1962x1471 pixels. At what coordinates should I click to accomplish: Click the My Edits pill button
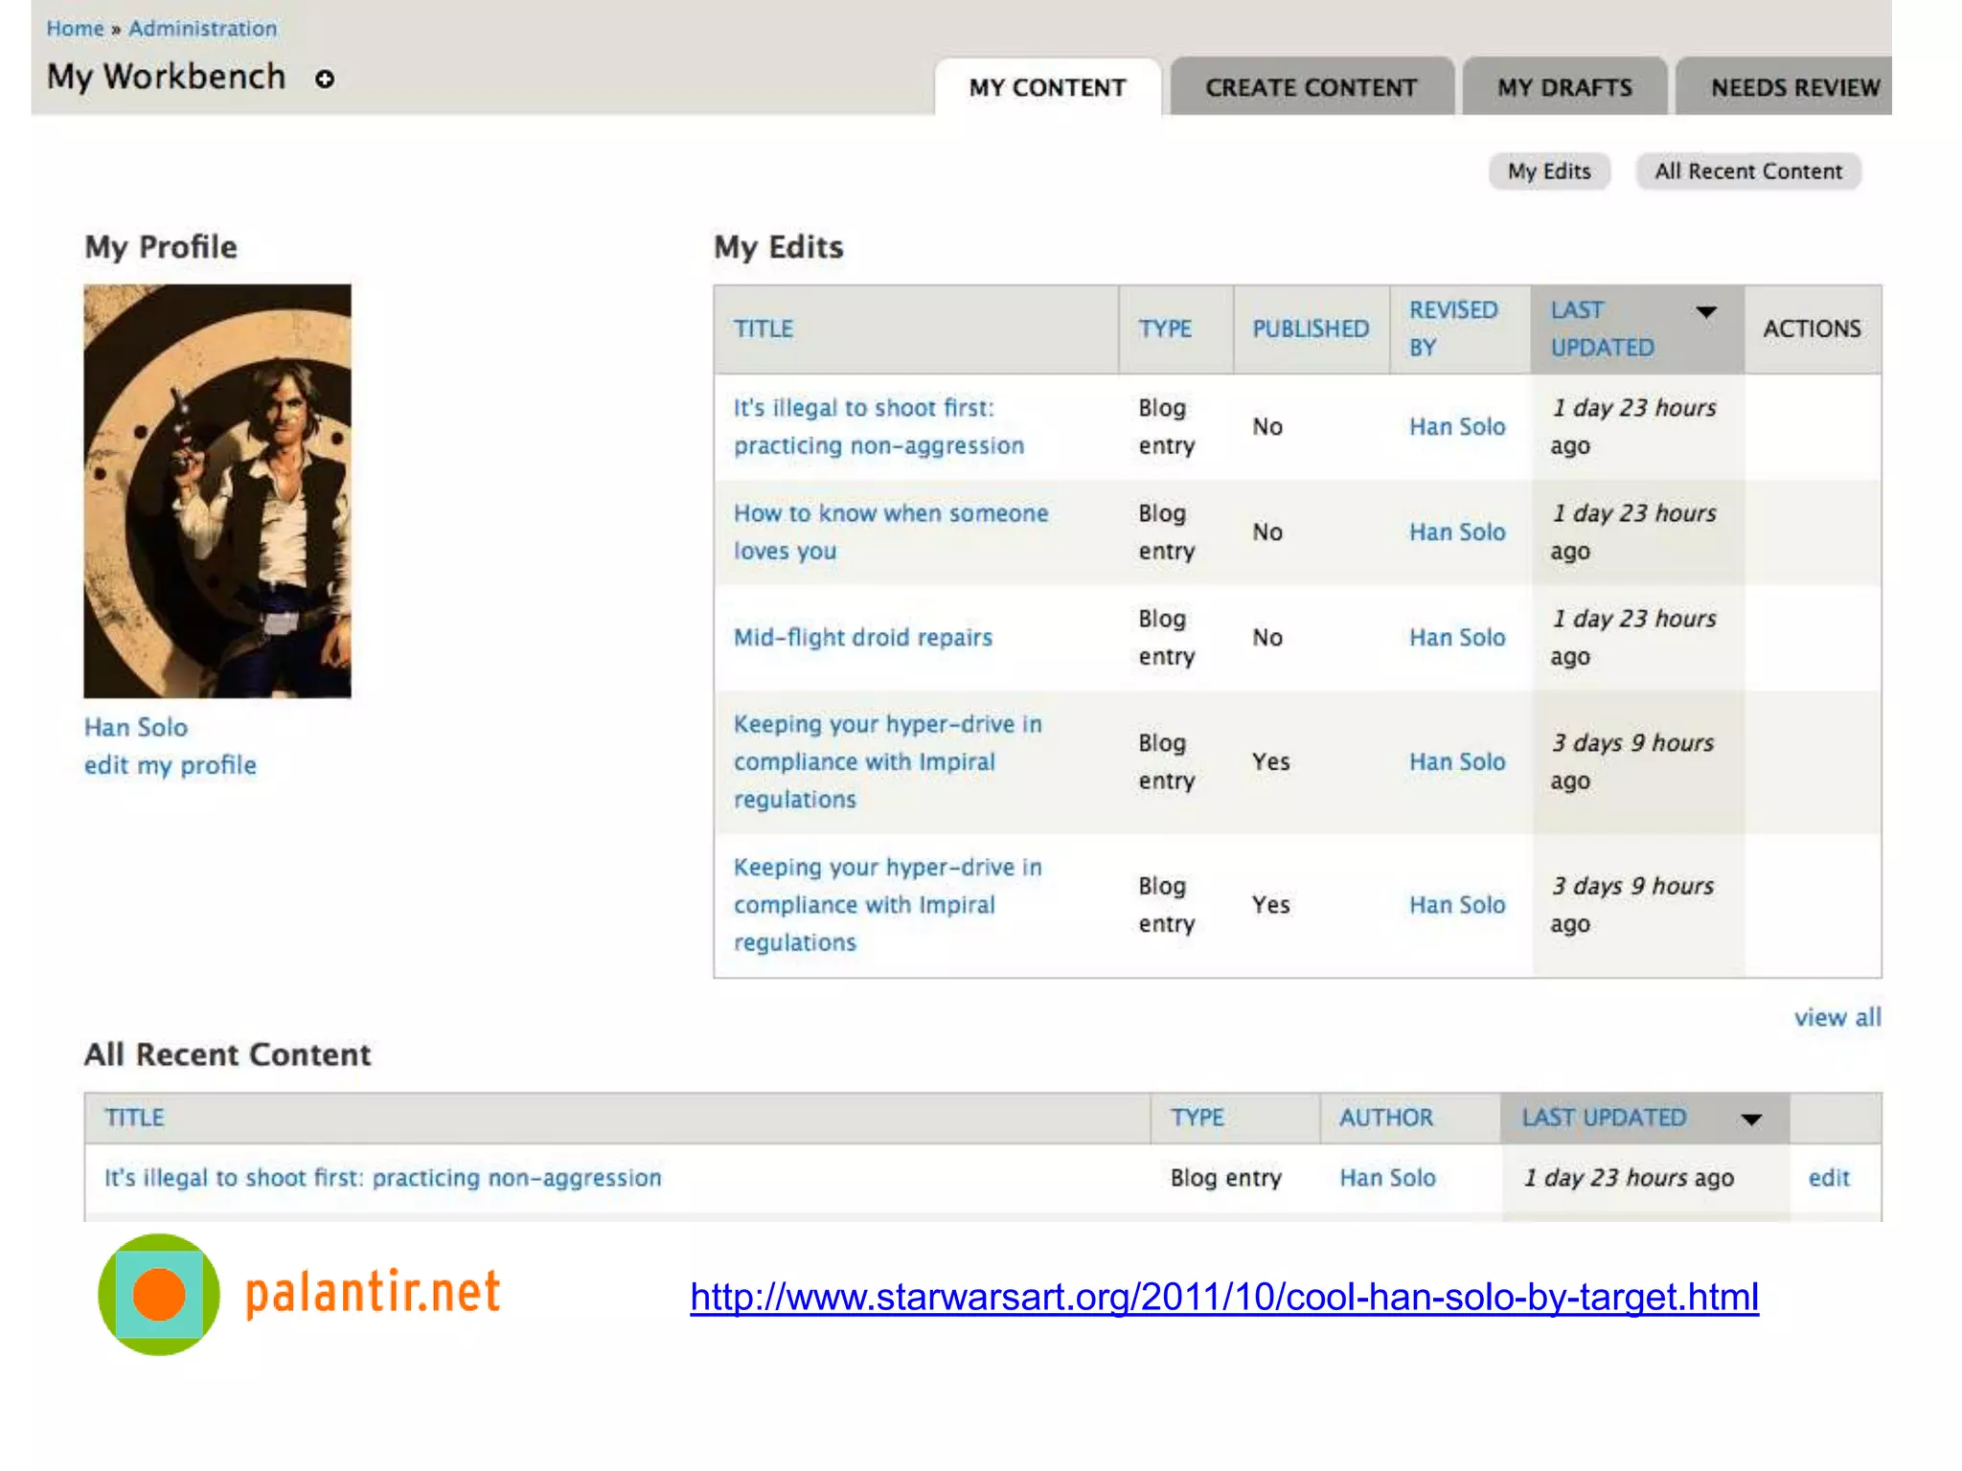click(x=1548, y=171)
